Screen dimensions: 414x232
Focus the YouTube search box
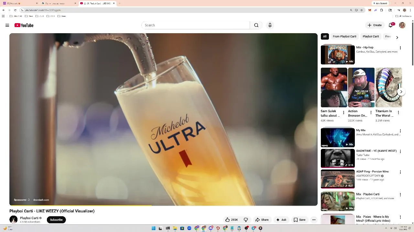pos(196,25)
